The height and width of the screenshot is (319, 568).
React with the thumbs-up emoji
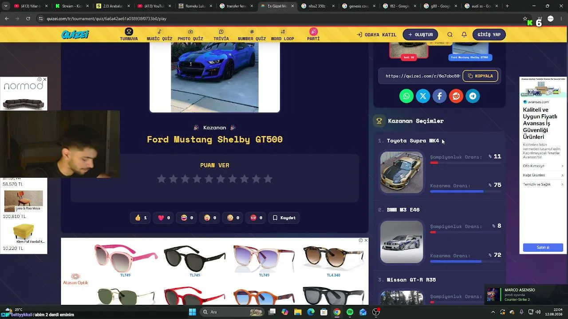[141, 218]
